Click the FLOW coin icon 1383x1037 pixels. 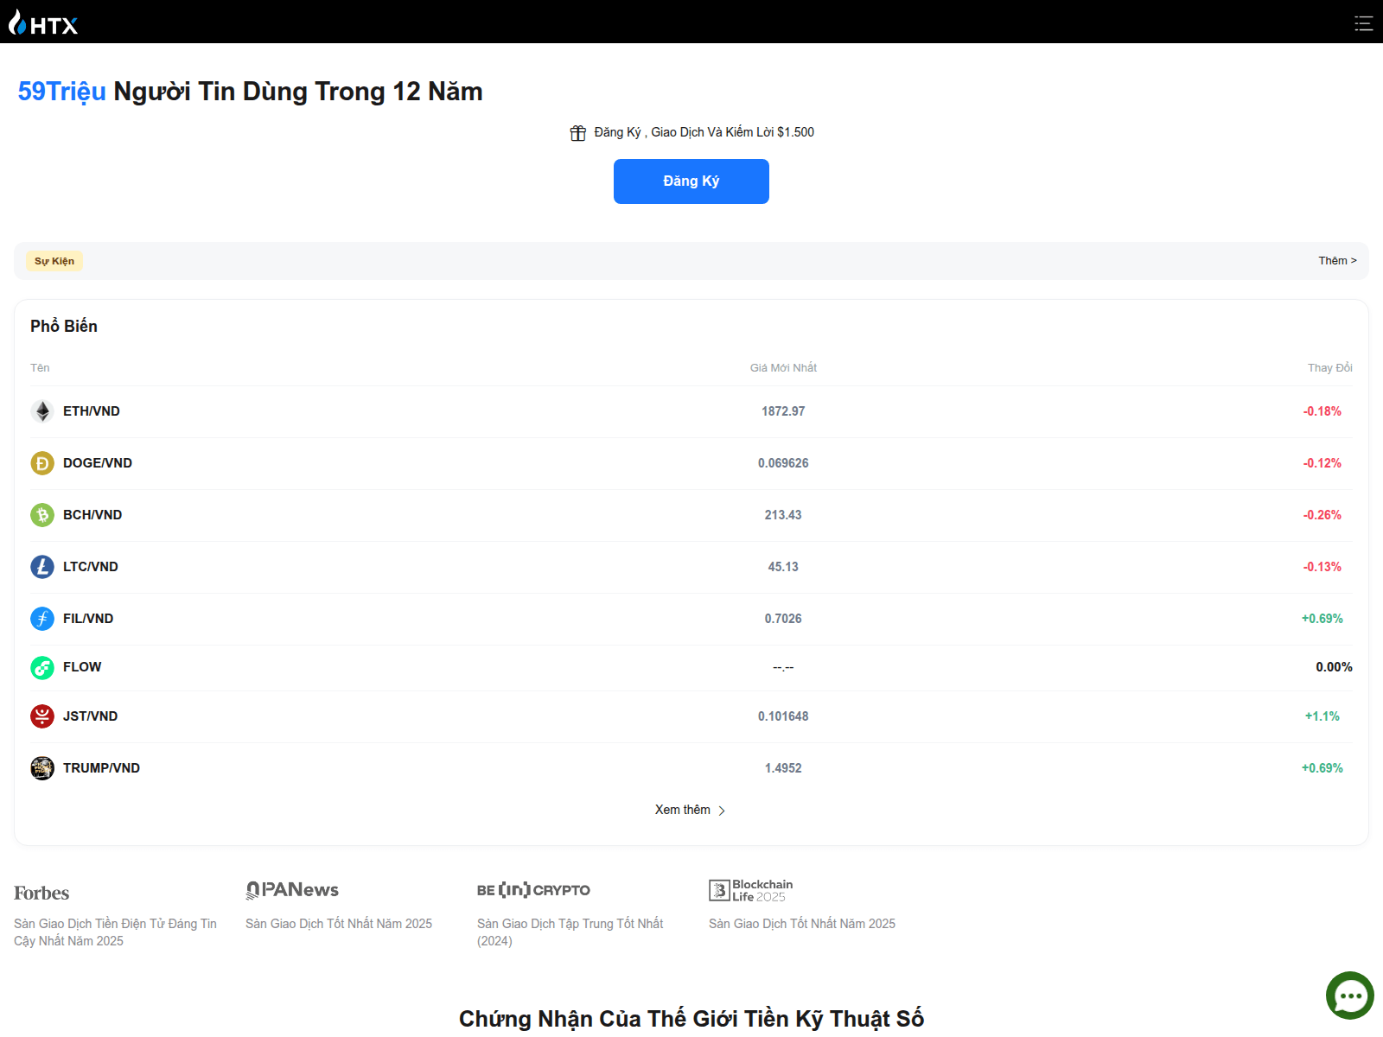42,668
